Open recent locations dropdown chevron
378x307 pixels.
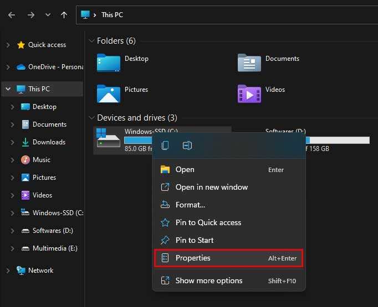pyautogui.click(x=48, y=15)
